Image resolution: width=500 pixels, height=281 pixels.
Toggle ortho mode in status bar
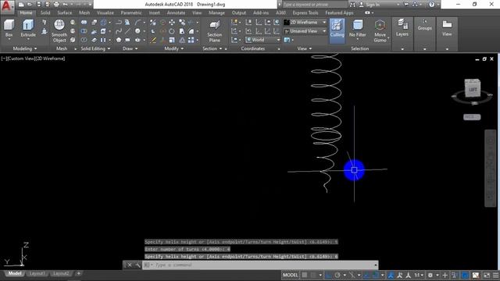pos(328,275)
